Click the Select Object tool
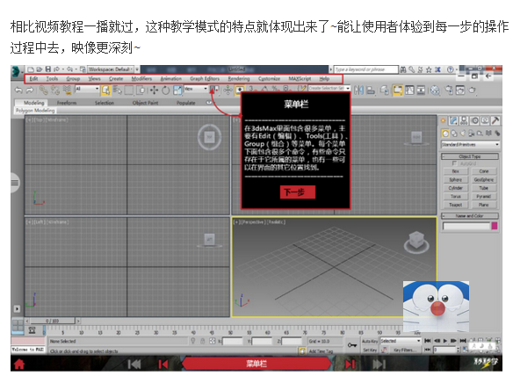 tap(105, 90)
